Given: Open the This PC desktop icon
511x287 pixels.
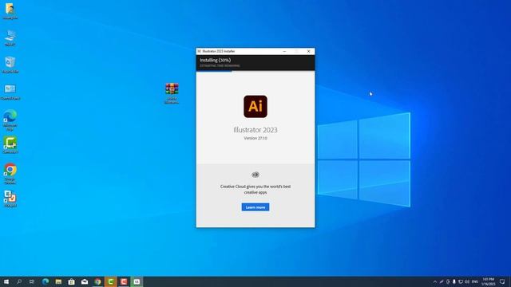Looking at the screenshot, I should pyautogui.click(x=10, y=37).
